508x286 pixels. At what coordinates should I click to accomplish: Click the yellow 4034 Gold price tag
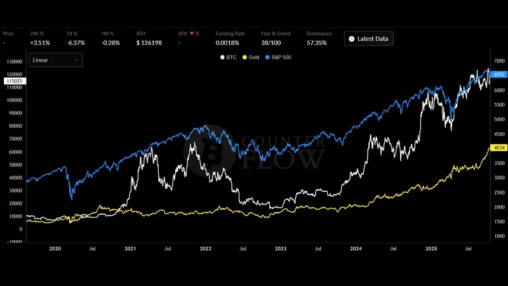coord(498,148)
